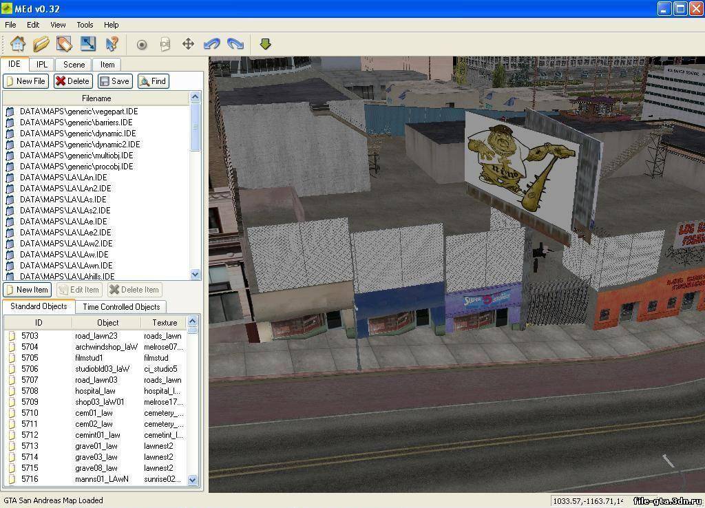The image size is (705, 508).
Task: Open the View menu
Action: (58, 25)
